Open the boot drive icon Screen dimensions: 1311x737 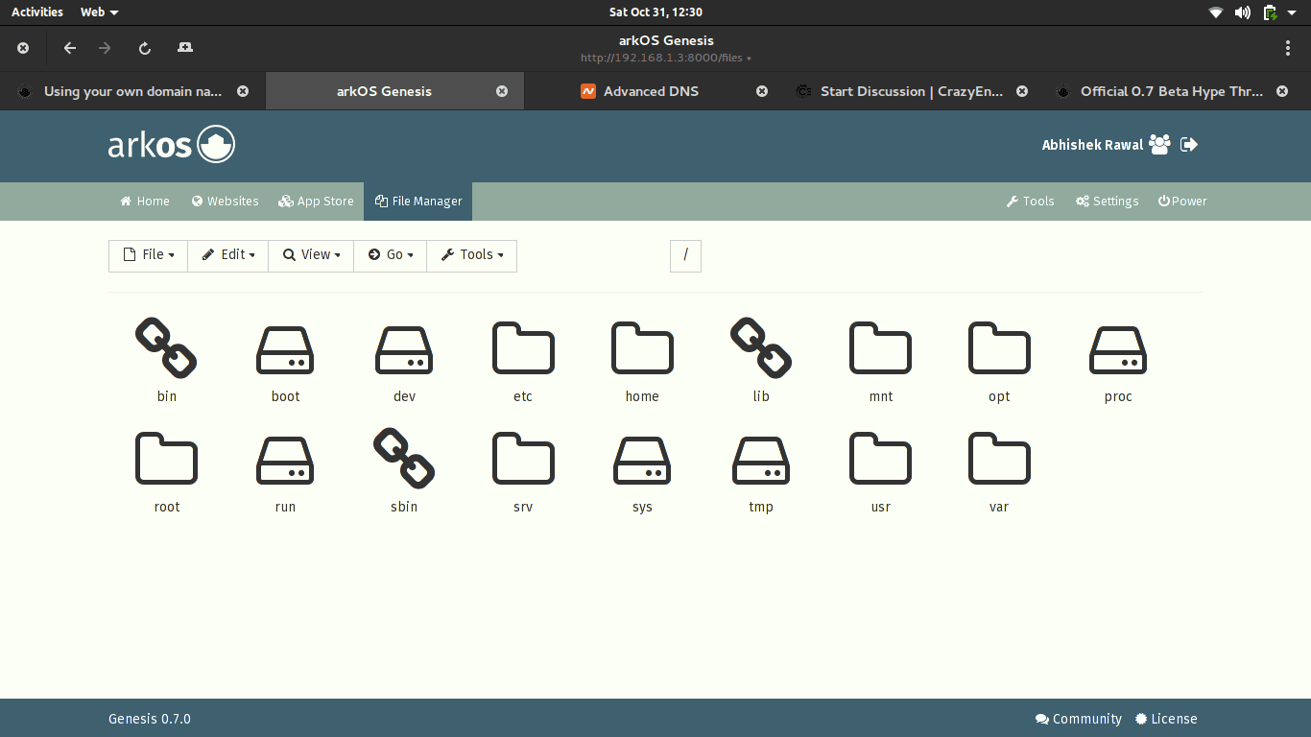click(x=285, y=349)
